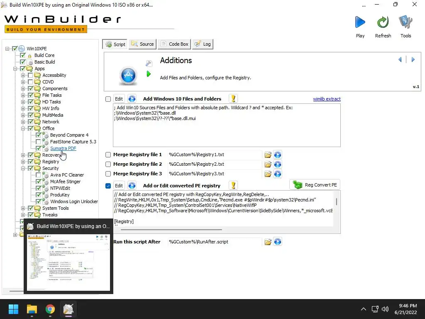Click the WinBuilder taskbar preview thumbnail
The width and height of the screenshot is (425, 319).
[68, 263]
